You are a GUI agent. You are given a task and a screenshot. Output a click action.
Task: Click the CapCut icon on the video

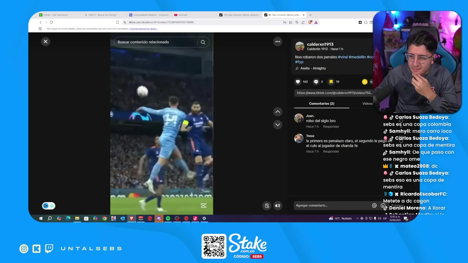click(204, 206)
